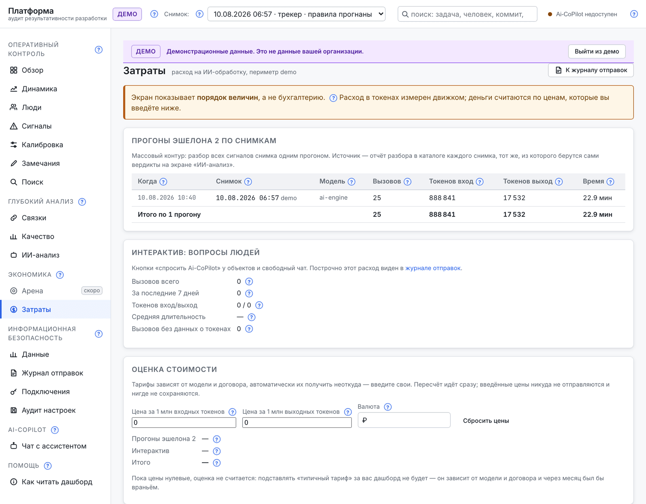The height and width of the screenshot is (504, 646).
Task: Open Журнал отправок sidebar item
Action: (x=55, y=373)
